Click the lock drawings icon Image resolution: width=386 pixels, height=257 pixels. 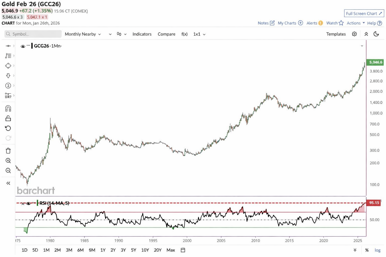click(x=8, y=118)
